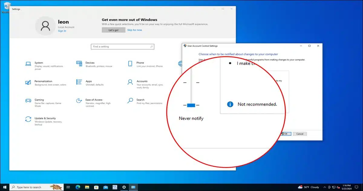The image size is (363, 191).
Task: Click the magnifier in Find a setting box
Action: point(152,47)
